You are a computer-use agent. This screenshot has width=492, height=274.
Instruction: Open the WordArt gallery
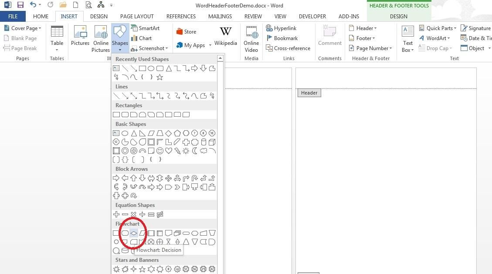[436, 38]
